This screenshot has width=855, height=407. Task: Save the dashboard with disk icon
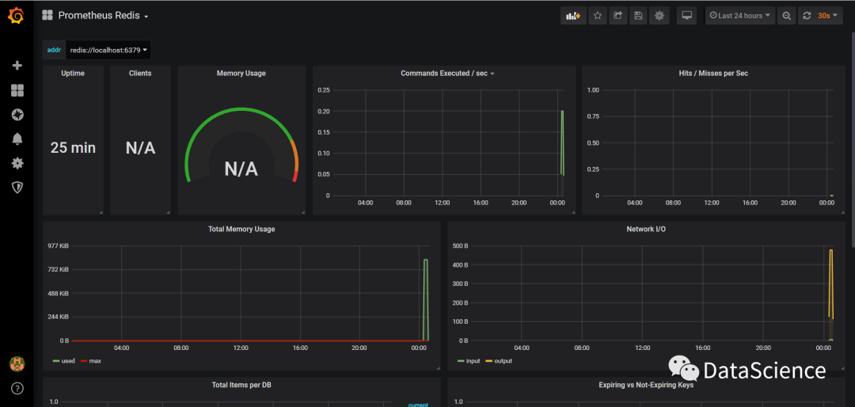click(639, 16)
